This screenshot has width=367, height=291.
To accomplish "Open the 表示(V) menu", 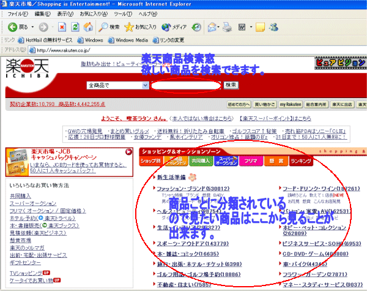I will click(x=65, y=14).
